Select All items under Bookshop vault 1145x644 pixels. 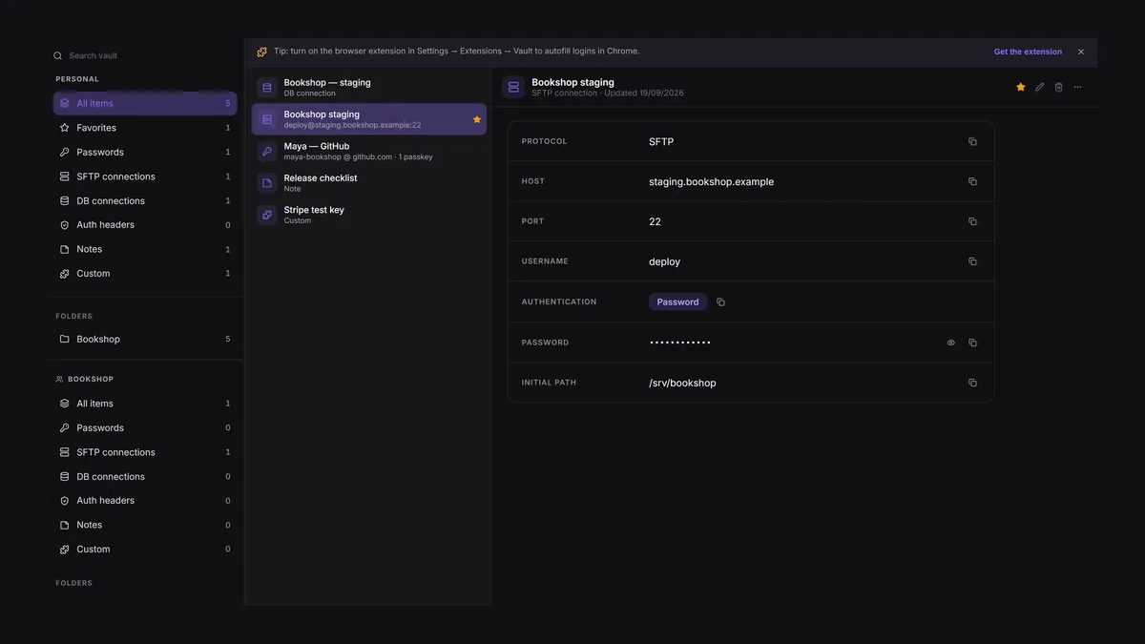(145, 404)
